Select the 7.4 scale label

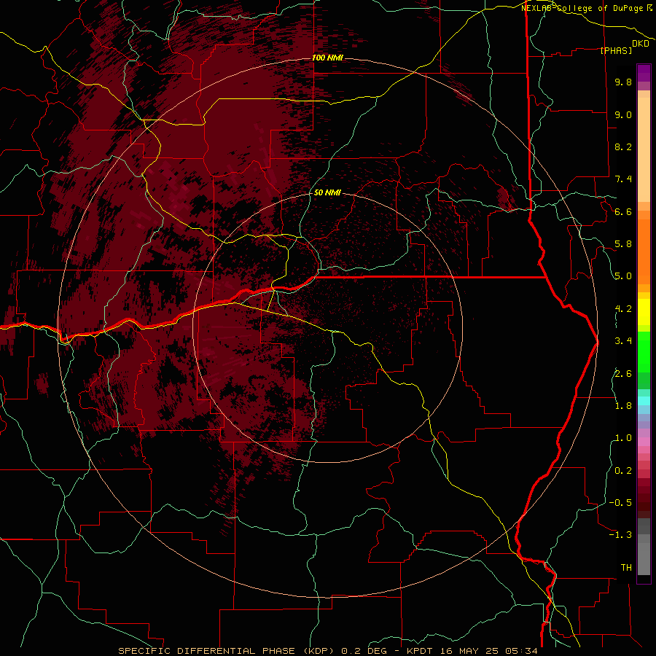[x=623, y=179]
